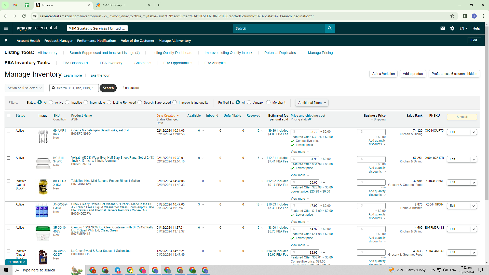Open Feedback Manager in the navigation bar
This screenshot has height=275, width=489.
pos(58,40)
